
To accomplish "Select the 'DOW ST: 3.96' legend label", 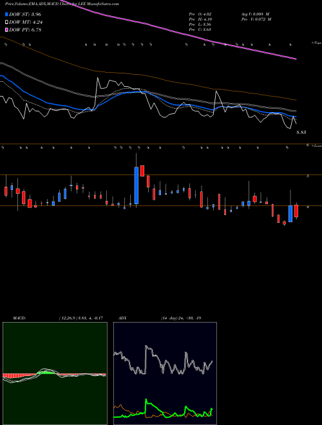I will tap(25, 14).
